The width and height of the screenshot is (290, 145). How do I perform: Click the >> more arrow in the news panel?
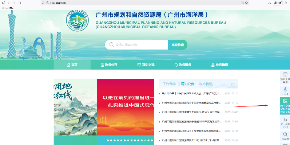(x=233, y=84)
